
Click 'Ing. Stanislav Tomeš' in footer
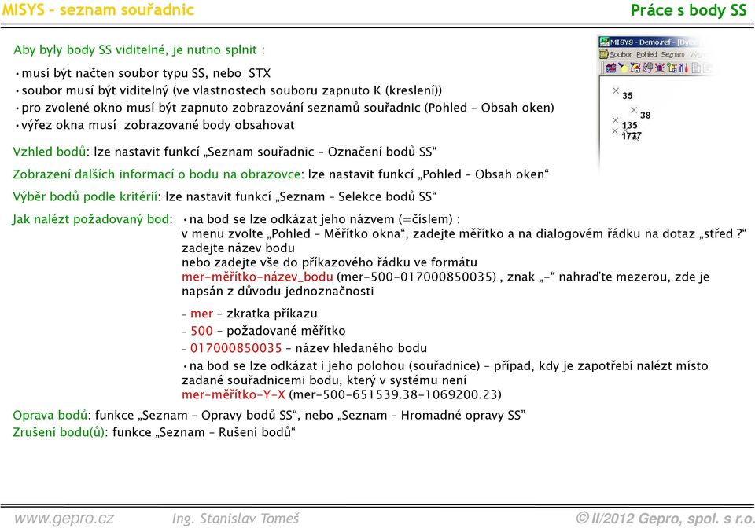235,519
